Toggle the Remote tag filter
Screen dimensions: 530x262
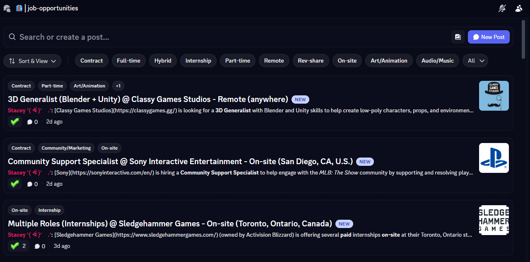pos(274,61)
